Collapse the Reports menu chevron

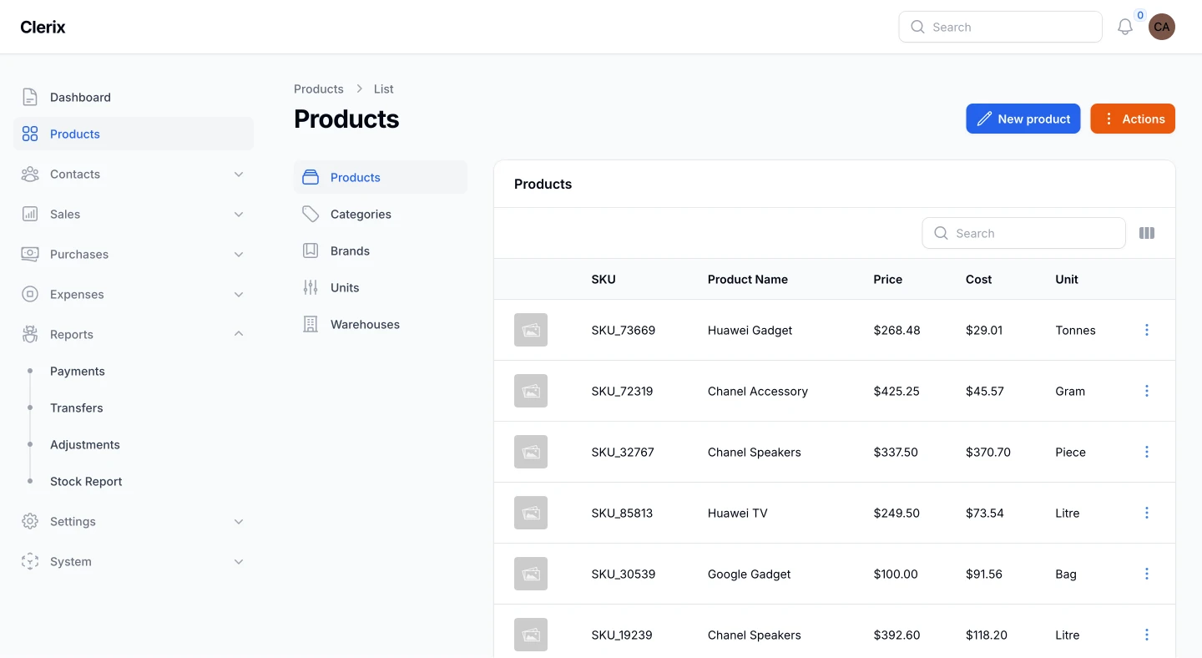tap(239, 334)
